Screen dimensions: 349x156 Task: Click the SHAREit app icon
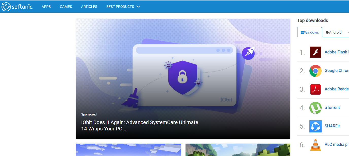click(315, 126)
